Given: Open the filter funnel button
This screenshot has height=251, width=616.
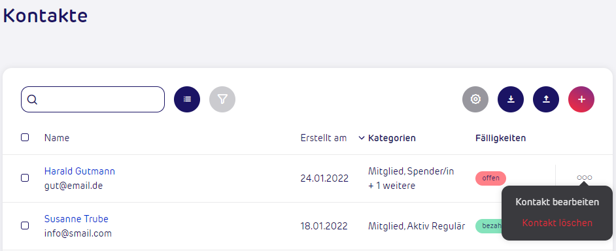Looking at the screenshot, I should pos(222,99).
